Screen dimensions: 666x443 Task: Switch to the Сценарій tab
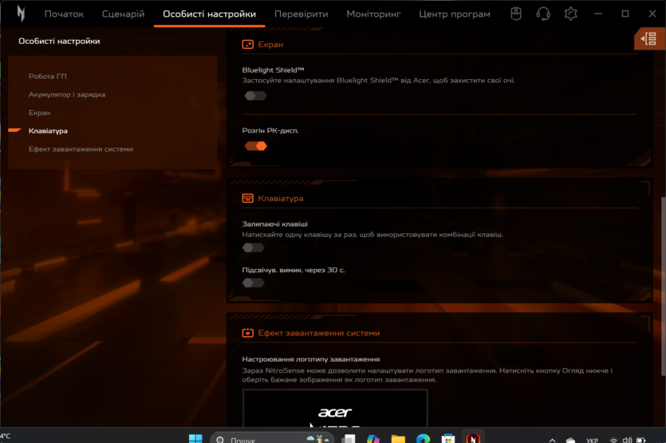(123, 14)
